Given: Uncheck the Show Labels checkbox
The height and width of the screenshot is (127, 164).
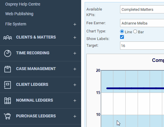Looking at the screenshot, I should click(x=122, y=37).
